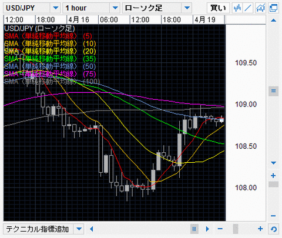Zoom in time axis with bottom plus

coord(260,229)
